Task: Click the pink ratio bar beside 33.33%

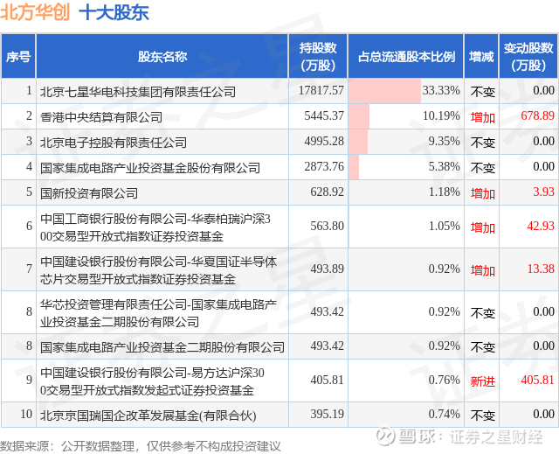Action: (384, 91)
